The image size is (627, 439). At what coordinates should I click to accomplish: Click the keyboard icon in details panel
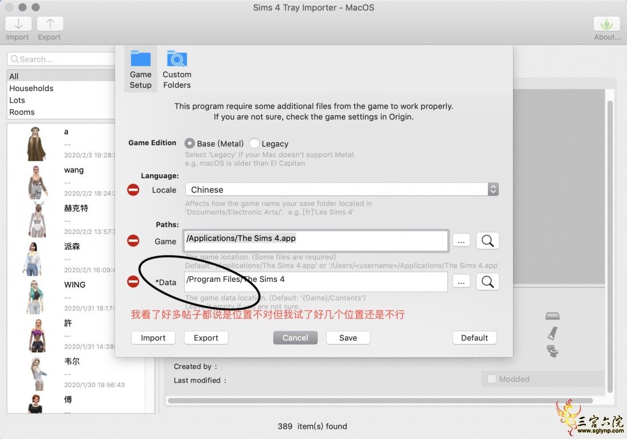coord(553,316)
